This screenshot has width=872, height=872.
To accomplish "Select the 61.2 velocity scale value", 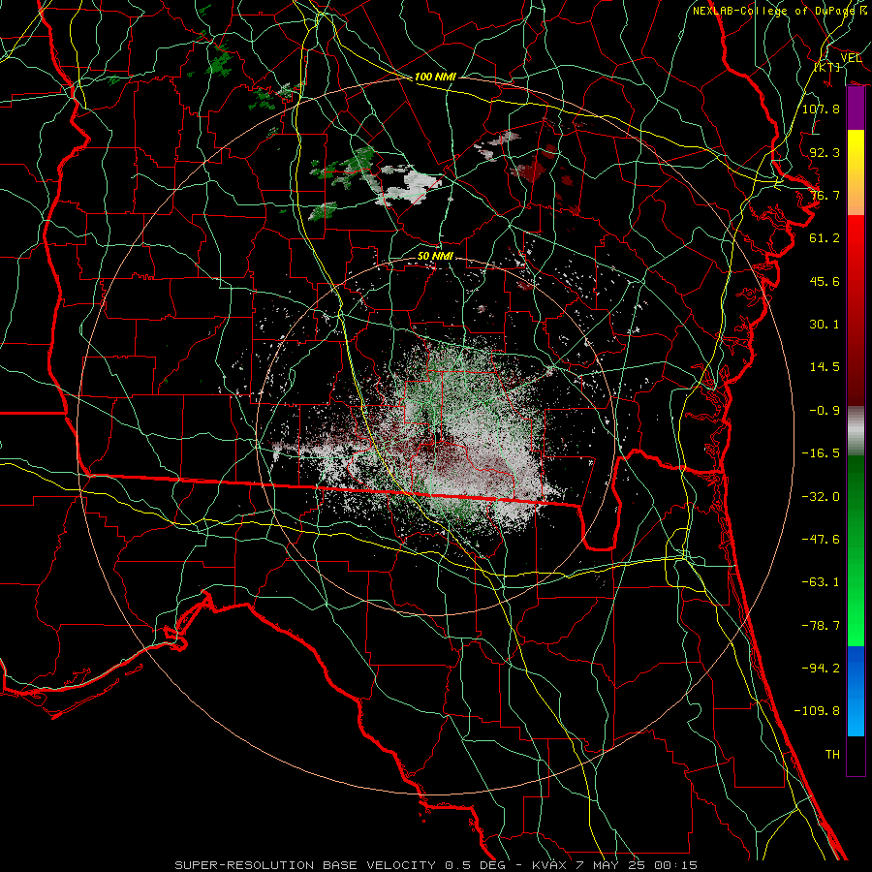I will [x=825, y=238].
